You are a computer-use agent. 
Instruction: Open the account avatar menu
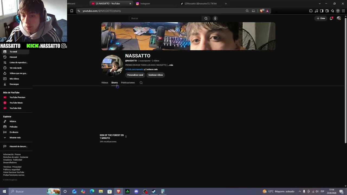pos(339,18)
